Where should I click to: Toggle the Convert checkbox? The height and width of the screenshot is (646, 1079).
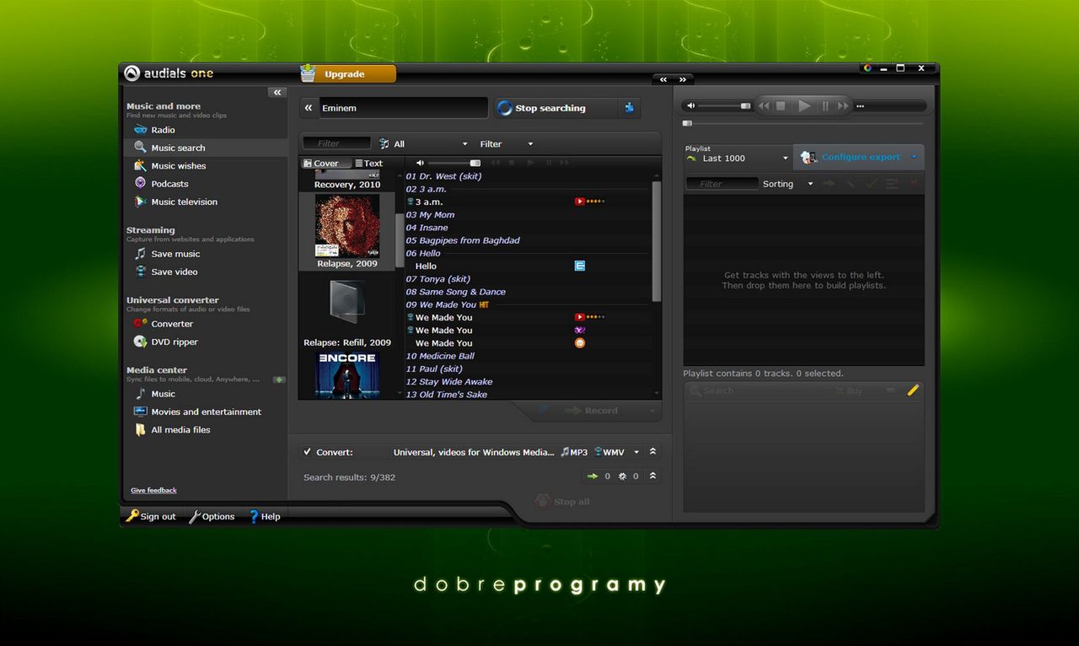coord(308,452)
